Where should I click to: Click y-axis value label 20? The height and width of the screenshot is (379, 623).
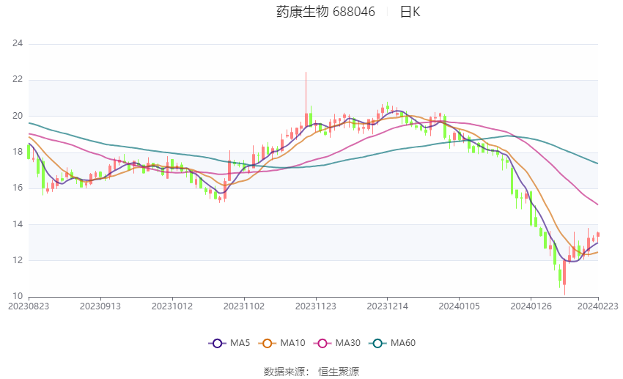click(18, 116)
